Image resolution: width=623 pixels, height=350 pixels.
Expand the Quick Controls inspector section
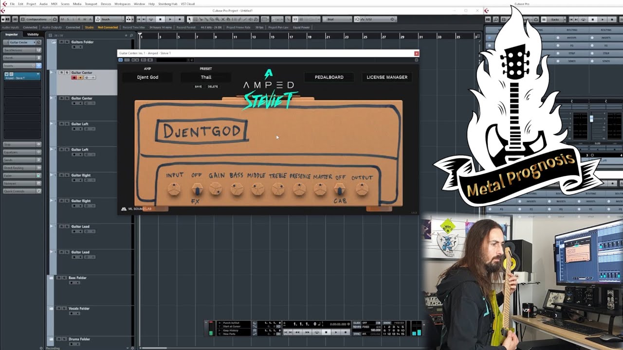[x=22, y=191]
